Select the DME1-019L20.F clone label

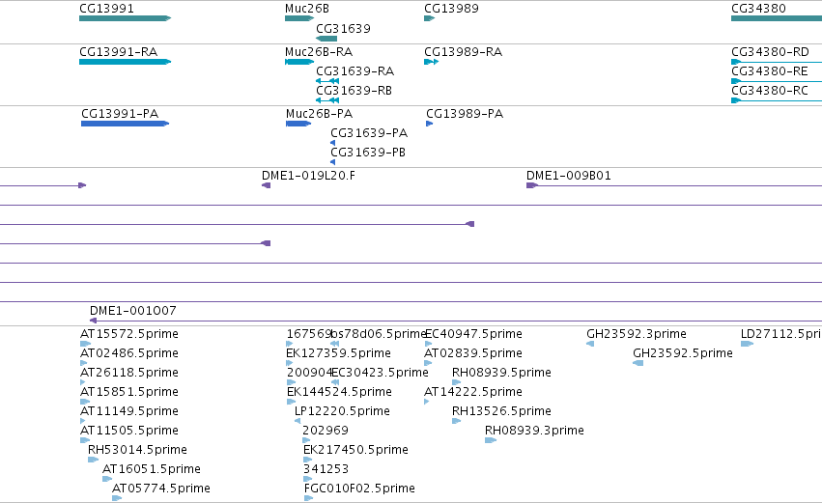click(x=308, y=176)
